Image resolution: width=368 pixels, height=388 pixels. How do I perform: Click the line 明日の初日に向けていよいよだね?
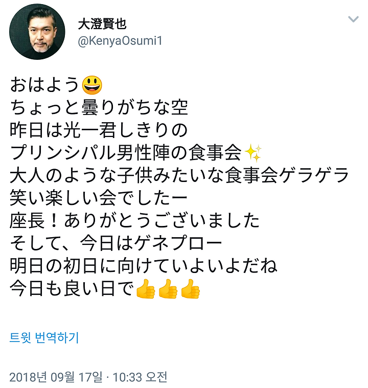click(x=144, y=266)
